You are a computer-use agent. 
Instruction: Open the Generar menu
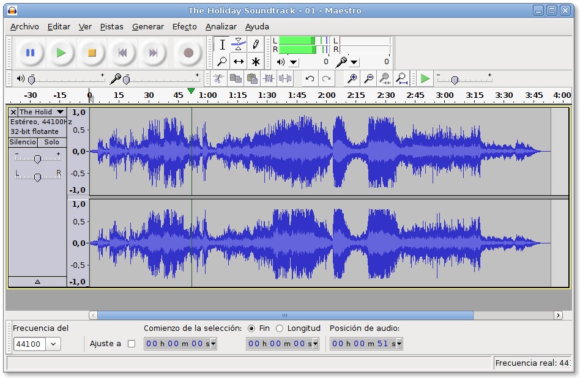[148, 26]
